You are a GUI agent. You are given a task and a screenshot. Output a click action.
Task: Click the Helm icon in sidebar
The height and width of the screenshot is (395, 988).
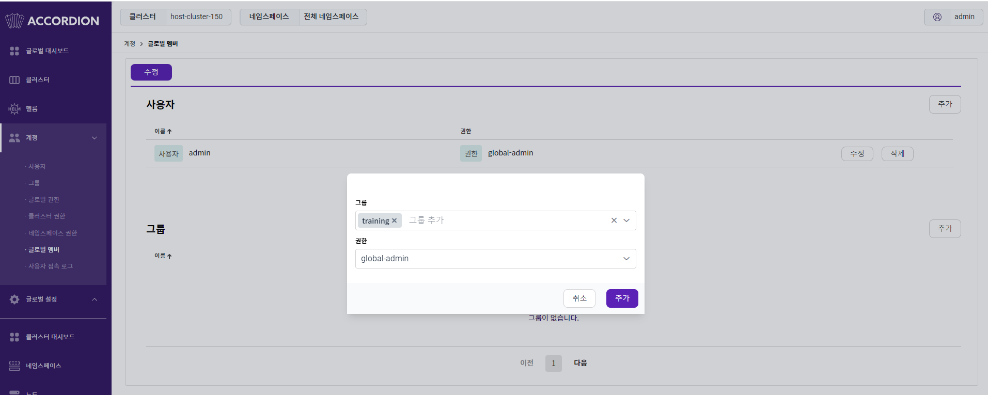[x=14, y=108]
